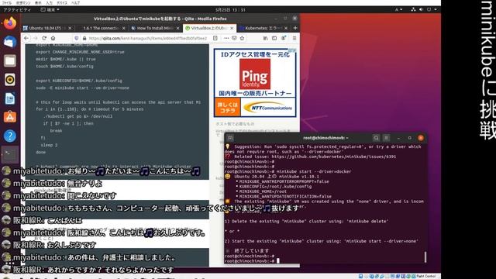Open page actions three-dot menu
496x279 pixels.
[226, 38]
